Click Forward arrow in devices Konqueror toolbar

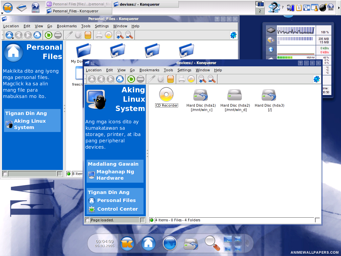tap(111, 79)
